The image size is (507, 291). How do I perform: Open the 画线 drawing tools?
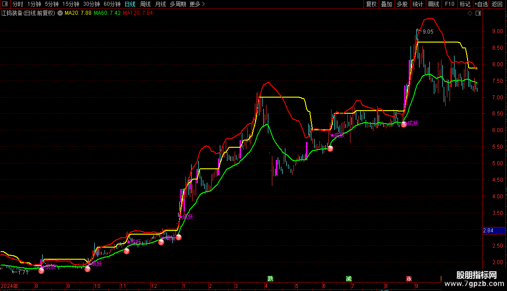pyautogui.click(x=433, y=4)
